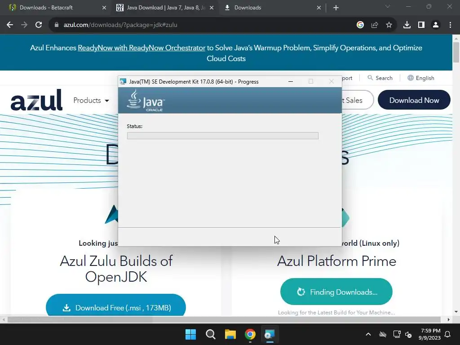
Task: View site info via padlock icon
Action: pyautogui.click(x=57, y=25)
